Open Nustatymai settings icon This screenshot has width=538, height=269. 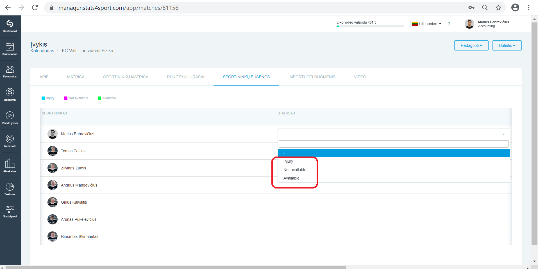point(10,211)
